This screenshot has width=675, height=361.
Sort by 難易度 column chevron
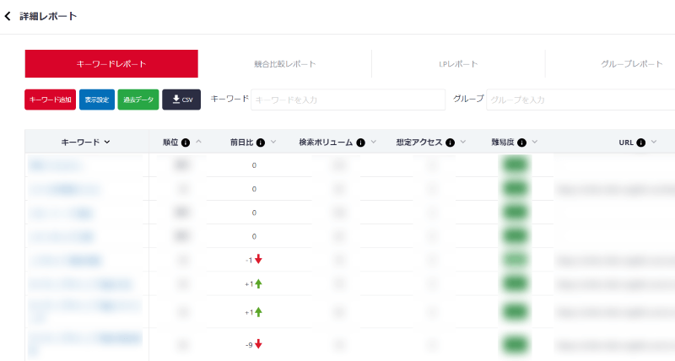535,142
